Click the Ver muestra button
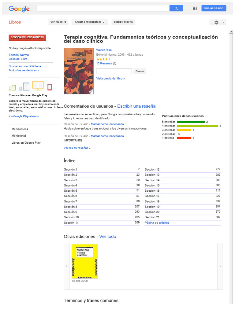Screen dimensions: 235x313 tap(58, 22)
